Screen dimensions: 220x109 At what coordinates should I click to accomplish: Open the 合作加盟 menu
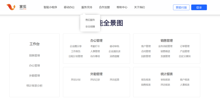click(x=104, y=7)
